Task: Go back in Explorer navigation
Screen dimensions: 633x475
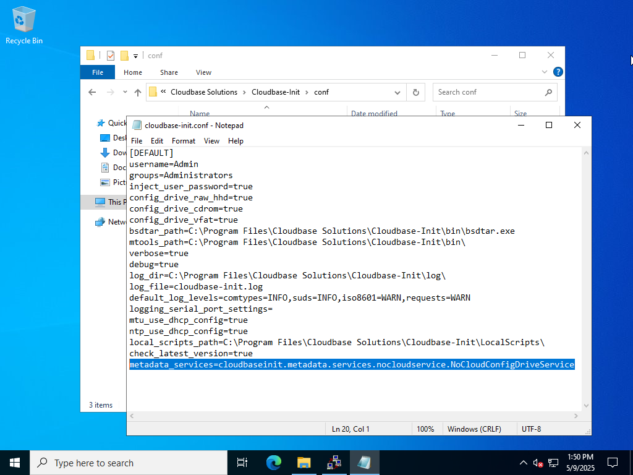Action: coord(92,92)
